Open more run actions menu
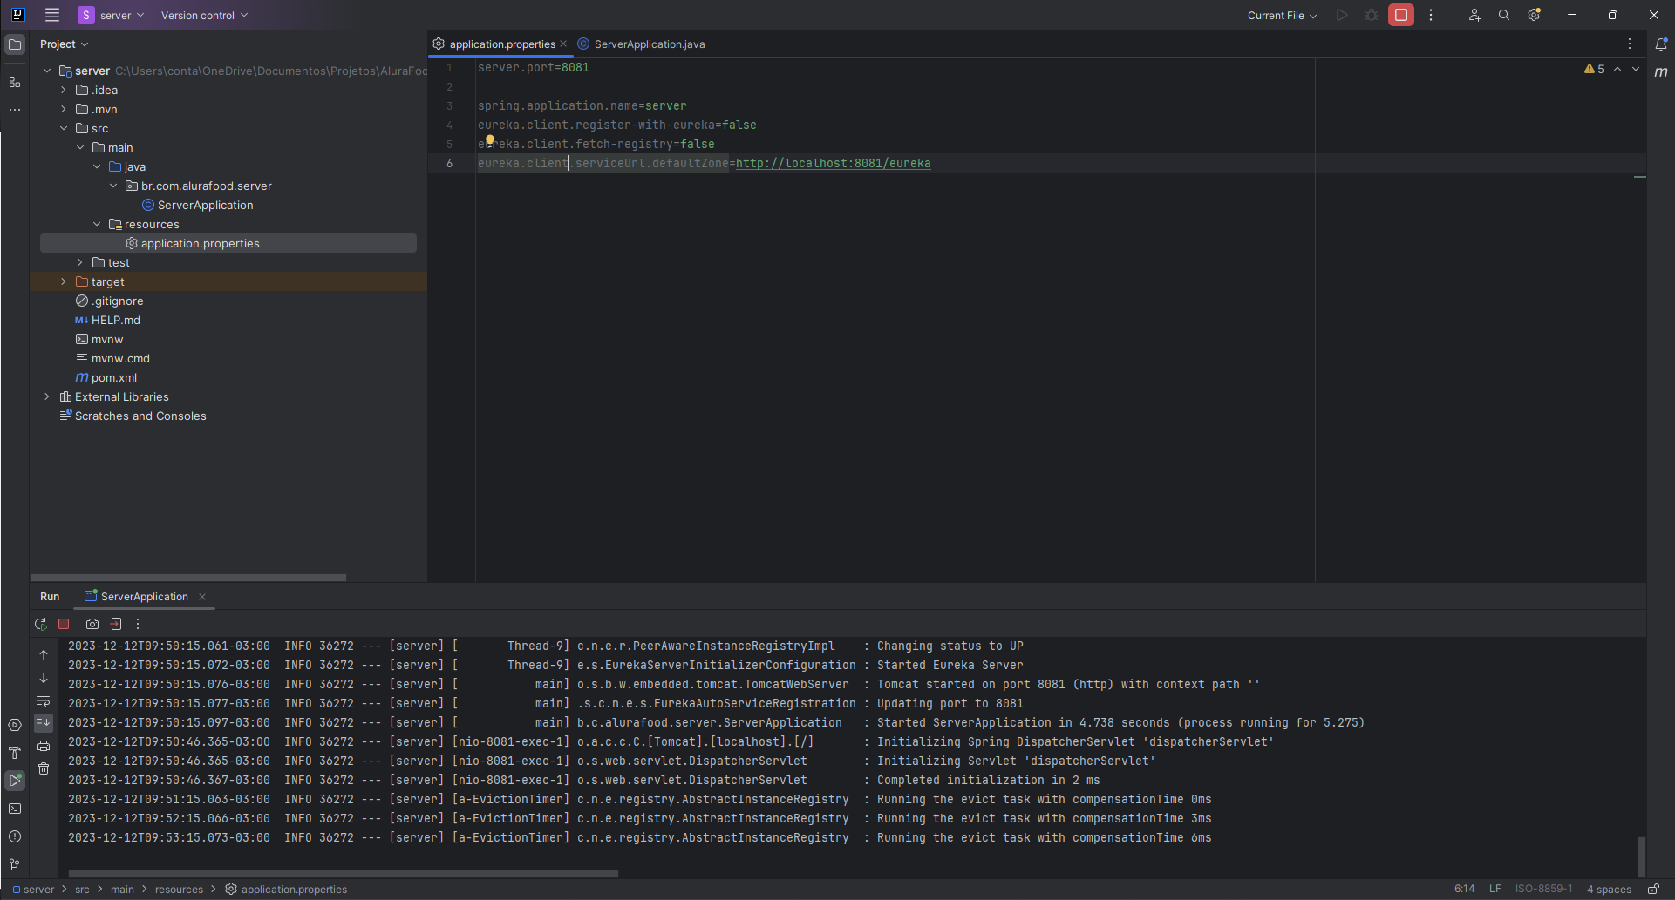The width and height of the screenshot is (1675, 900). (x=1431, y=15)
